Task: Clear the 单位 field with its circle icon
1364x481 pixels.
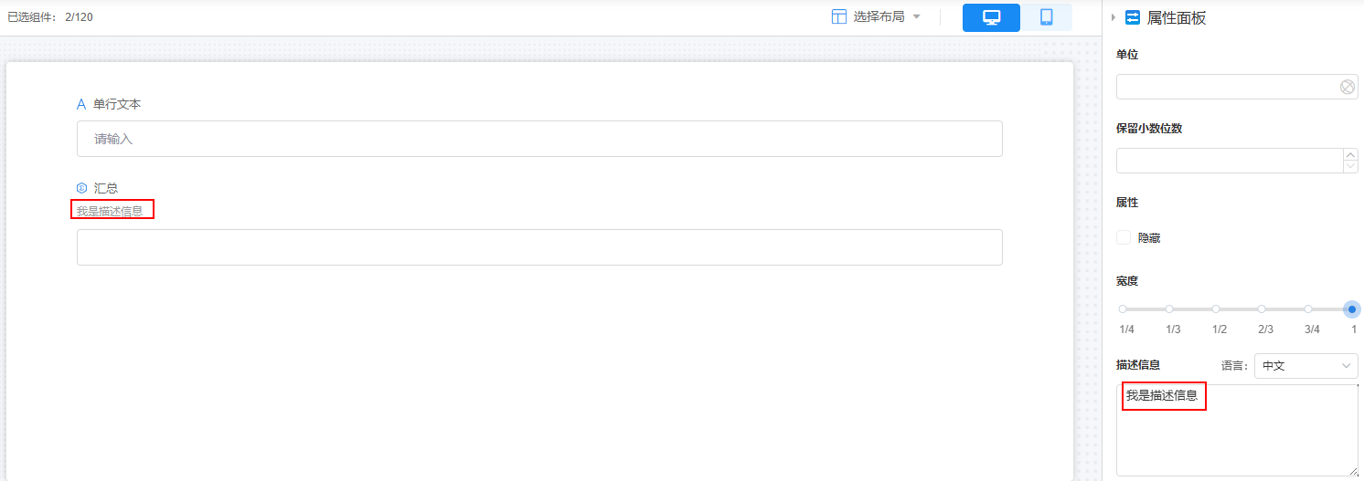Action: tap(1348, 87)
